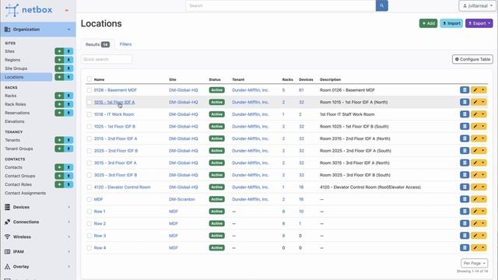This screenshot has height=280, width=498.
Task: Click the NetBox logo
Action: pyautogui.click(x=29, y=10)
